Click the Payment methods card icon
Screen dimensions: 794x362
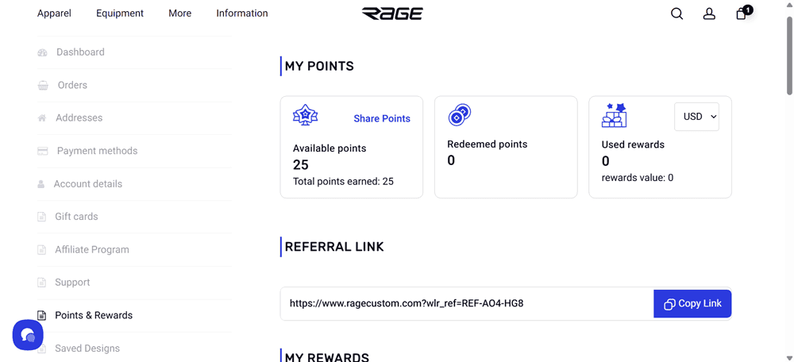(x=43, y=151)
